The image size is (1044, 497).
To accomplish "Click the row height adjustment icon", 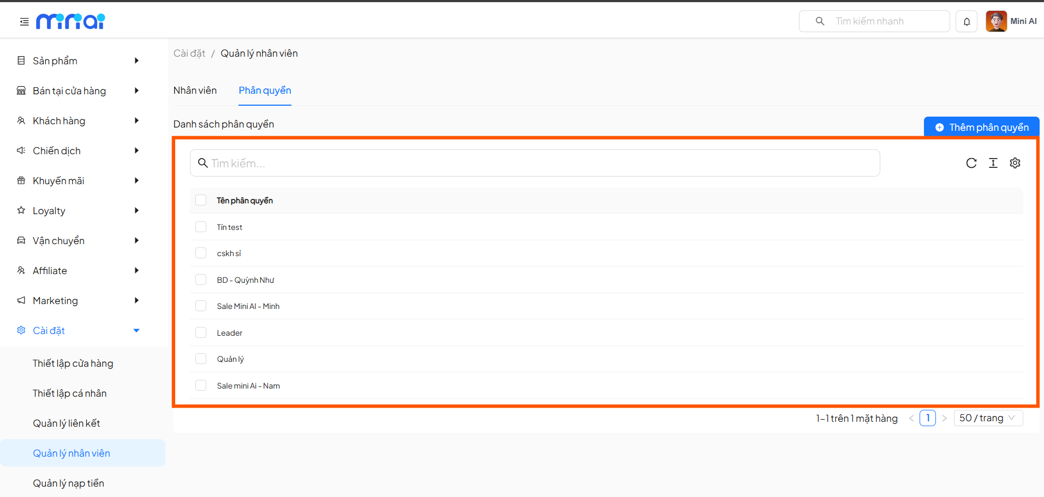I will (993, 163).
